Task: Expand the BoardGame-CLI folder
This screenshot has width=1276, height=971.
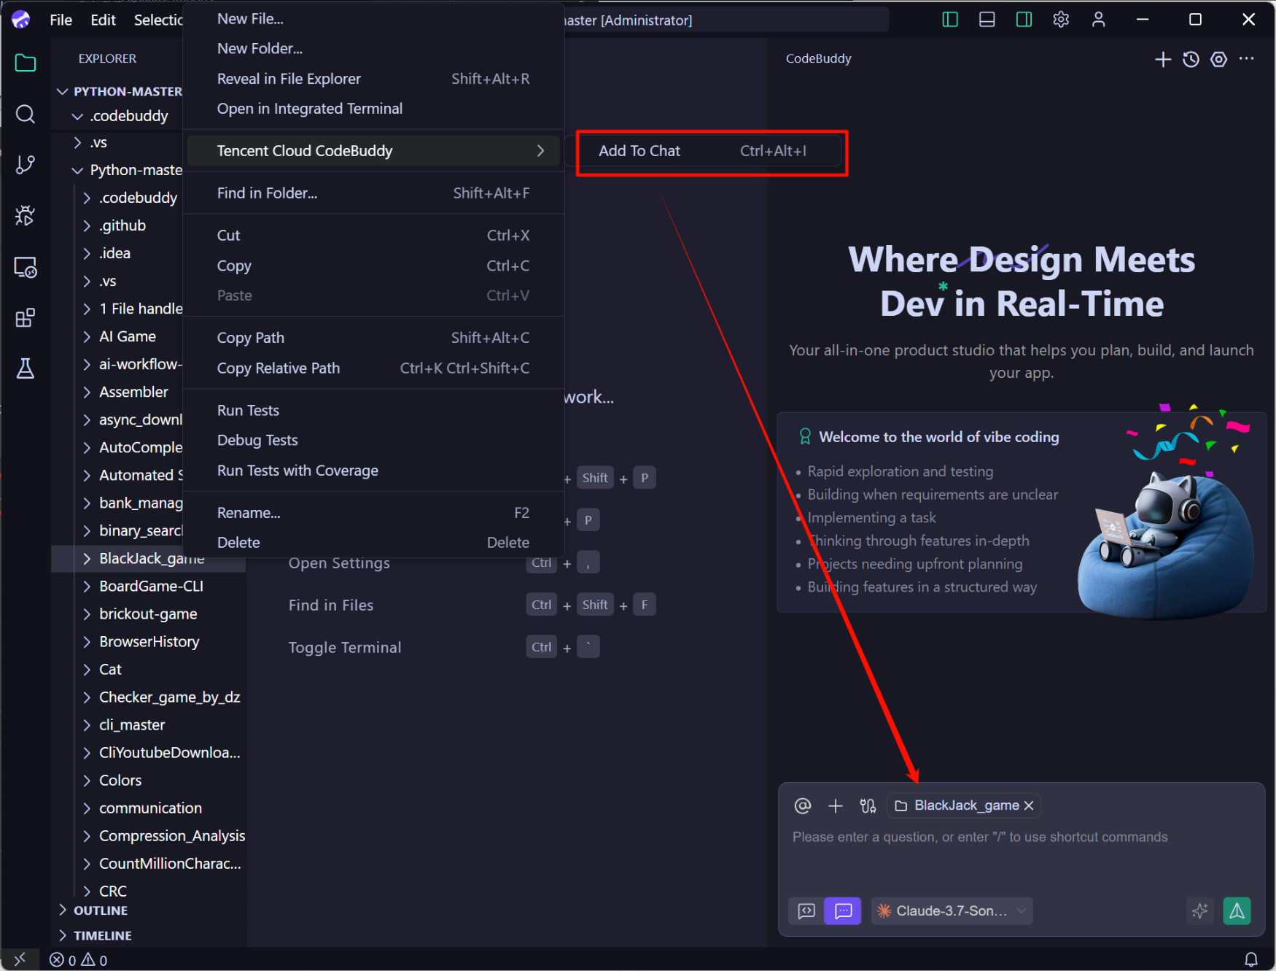Action: coord(151,587)
